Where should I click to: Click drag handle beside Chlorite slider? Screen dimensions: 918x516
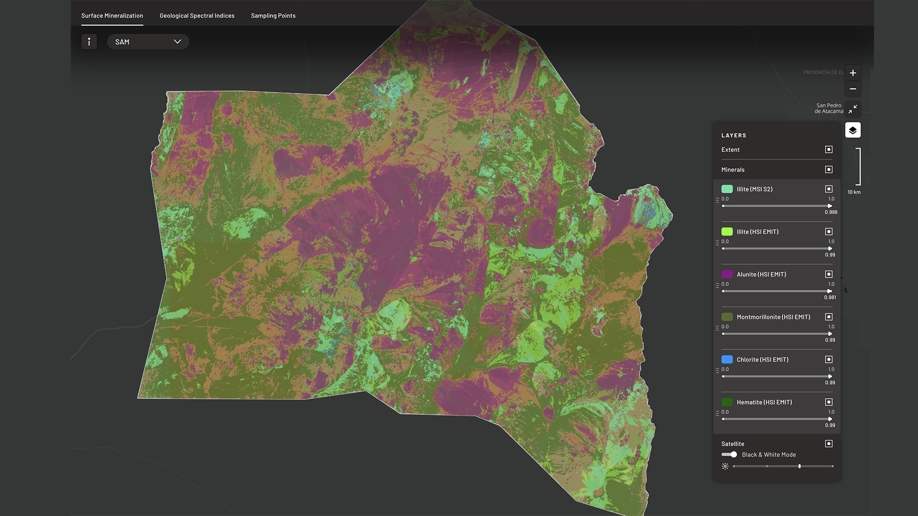pos(717,371)
